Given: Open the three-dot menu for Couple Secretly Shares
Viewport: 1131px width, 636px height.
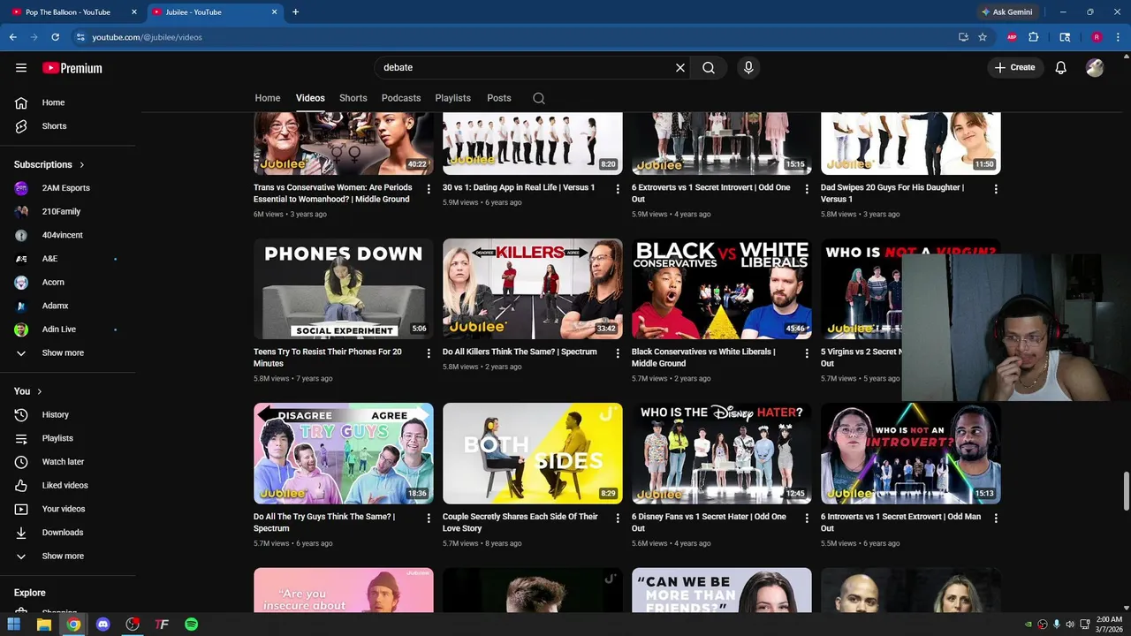Looking at the screenshot, I should pyautogui.click(x=619, y=519).
